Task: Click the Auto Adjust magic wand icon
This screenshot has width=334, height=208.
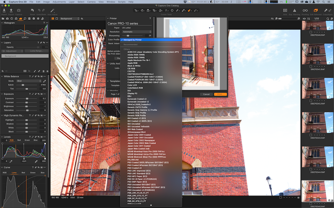Action: pyautogui.click(x=52, y=11)
